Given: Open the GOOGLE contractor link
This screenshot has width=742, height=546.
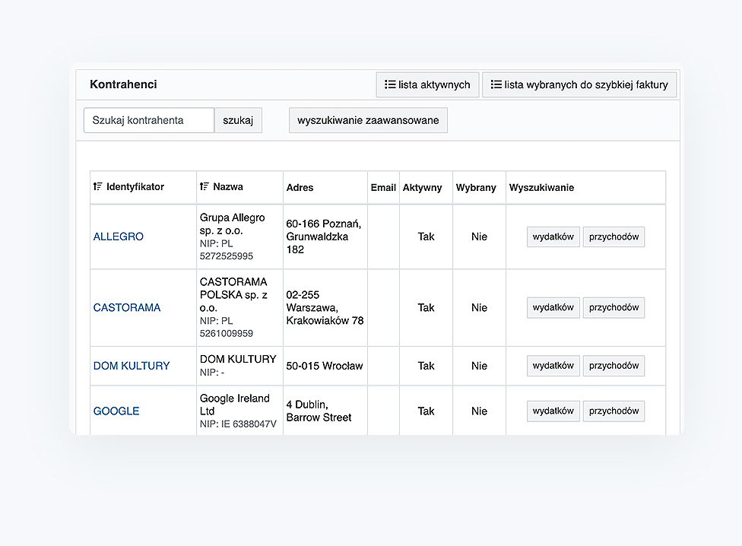Looking at the screenshot, I should [116, 411].
